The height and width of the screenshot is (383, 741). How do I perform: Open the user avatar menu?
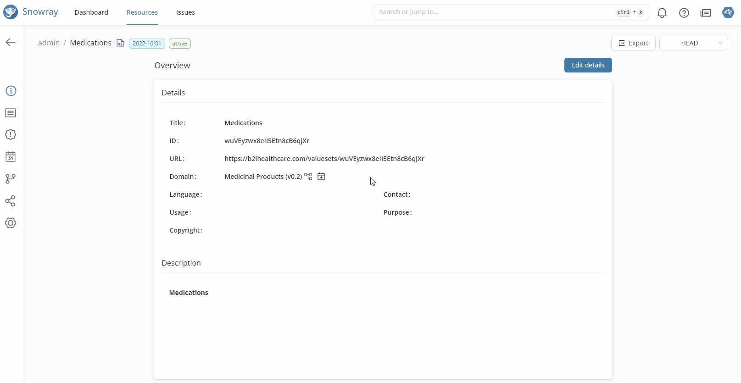pos(728,12)
